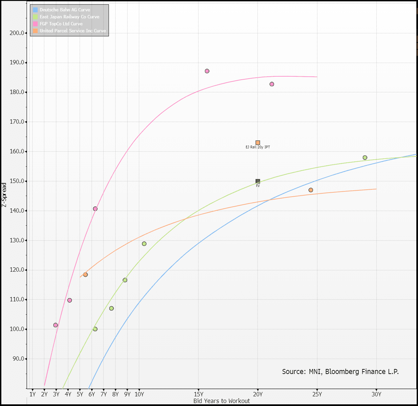Select the pink data point near 140 Z-Spread
Image resolution: width=418 pixels, height=406 pixels.
95,209
